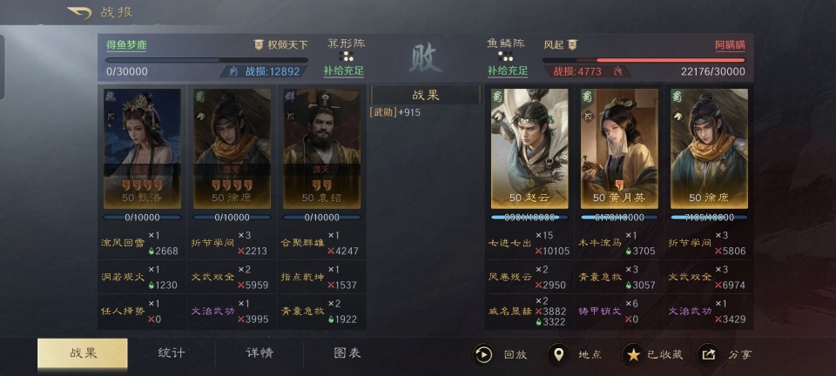Click left side 补给充足 supply status
Viewport: 836px width, 376px height.
tap(344, 70)
